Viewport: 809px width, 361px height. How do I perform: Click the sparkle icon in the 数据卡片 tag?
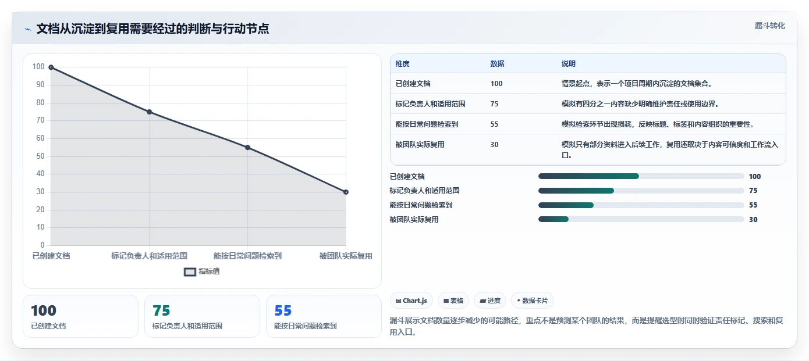pos(519,301)
